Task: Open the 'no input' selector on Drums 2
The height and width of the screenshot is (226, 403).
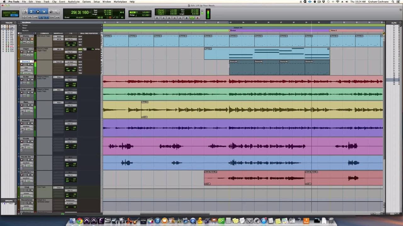Action: tap(71, 62)
